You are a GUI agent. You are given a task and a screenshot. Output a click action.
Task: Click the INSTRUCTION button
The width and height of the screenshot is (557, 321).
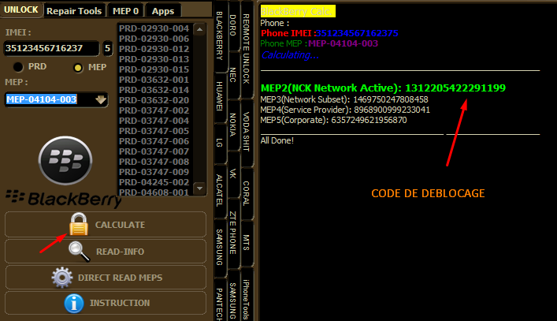106,303
